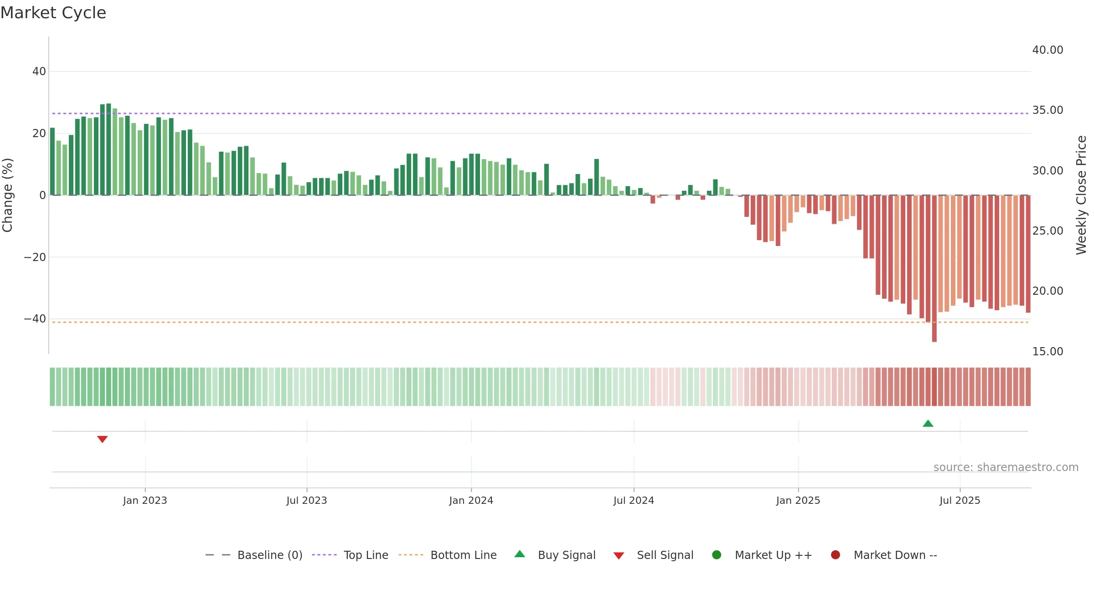Screen dimensions: 1094x615
Task: Click the −40 change axis label
Action: (x=35, y=319)
